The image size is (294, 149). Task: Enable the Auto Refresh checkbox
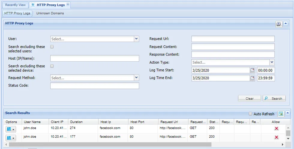point(250,114)
